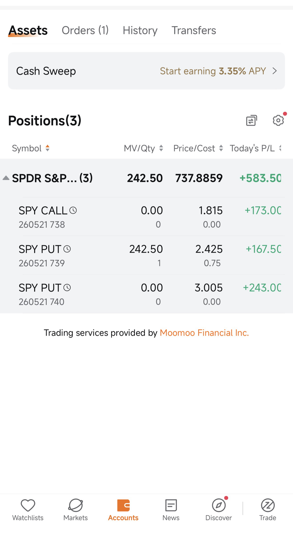
Task: Sort by Today's P/L column
Action: [x=255, y=148]
